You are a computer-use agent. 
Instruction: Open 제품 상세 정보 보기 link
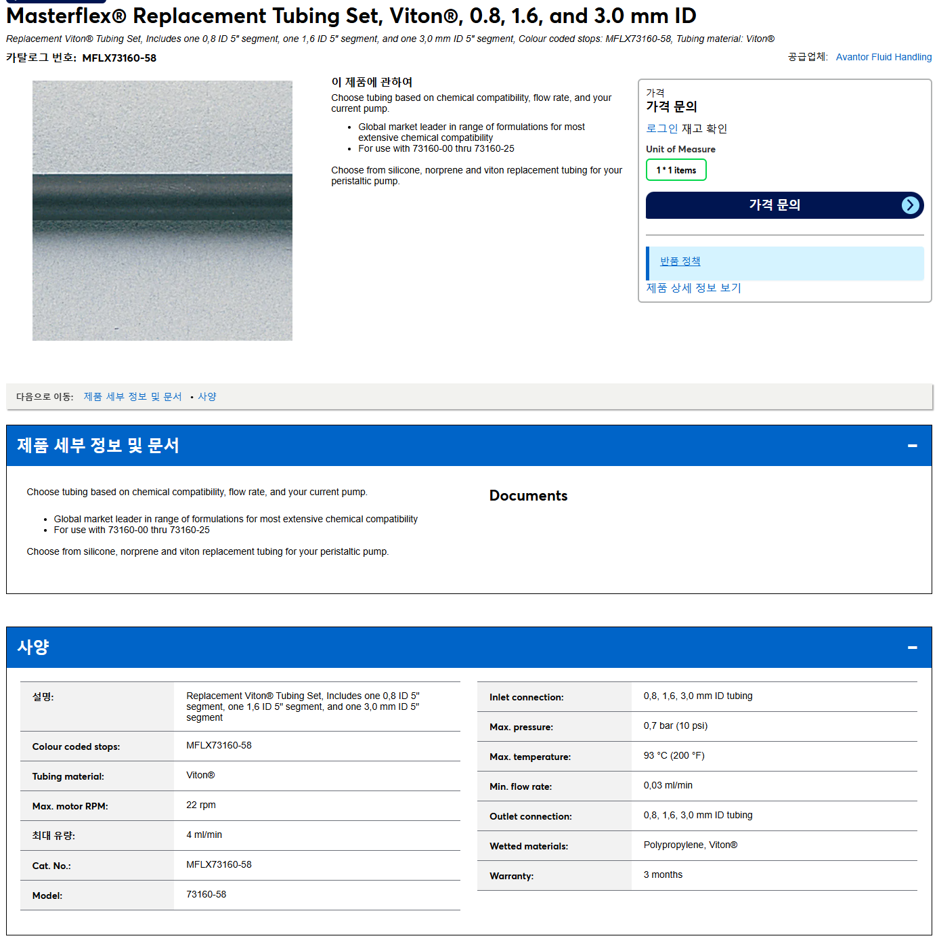click(693, 288)
